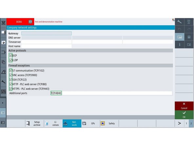This screenshot has height=146, width=194.
Task: Click the Firewall exceptions section header
Action: [90, 65]
